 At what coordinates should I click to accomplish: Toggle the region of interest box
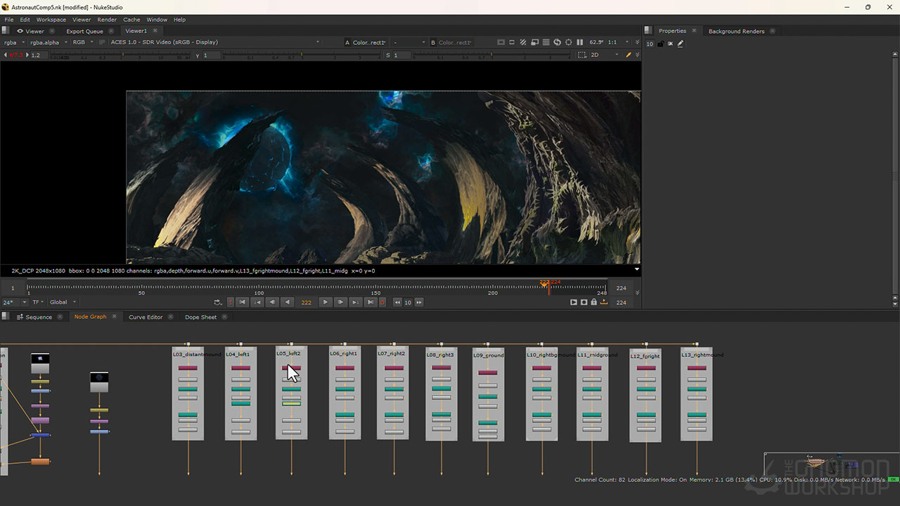click(x=581, y=55)
